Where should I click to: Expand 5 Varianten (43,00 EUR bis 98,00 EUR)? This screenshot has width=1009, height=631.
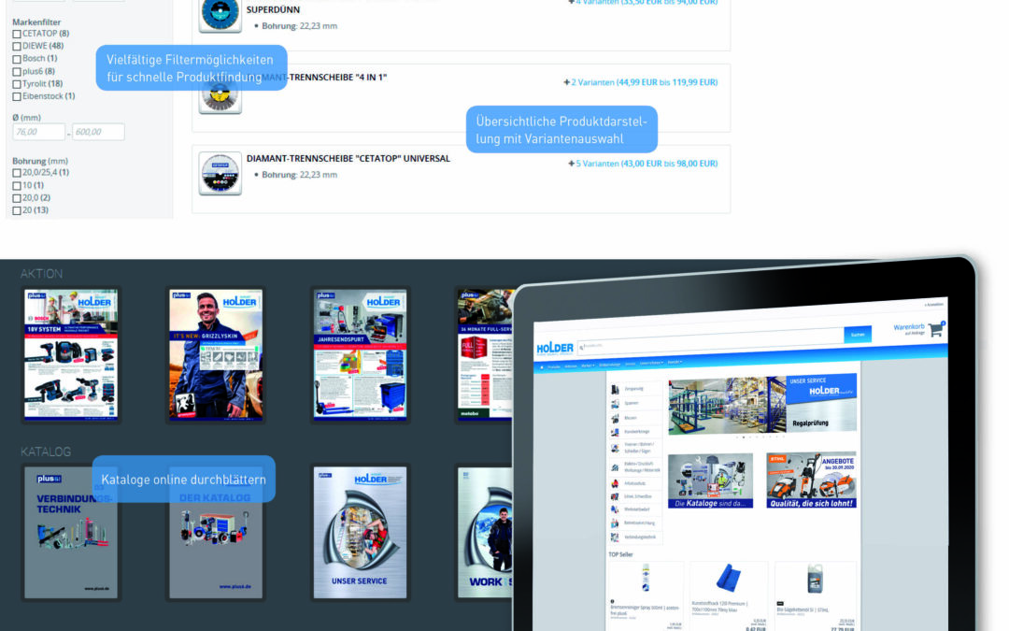(643, 164)
